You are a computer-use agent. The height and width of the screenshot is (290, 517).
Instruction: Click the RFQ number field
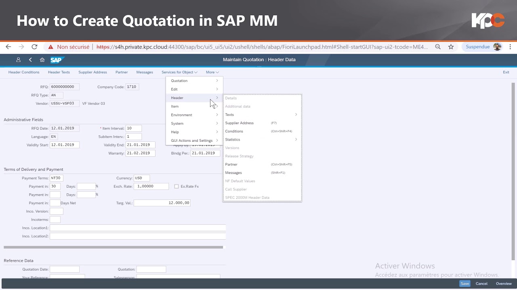(65, 87)
